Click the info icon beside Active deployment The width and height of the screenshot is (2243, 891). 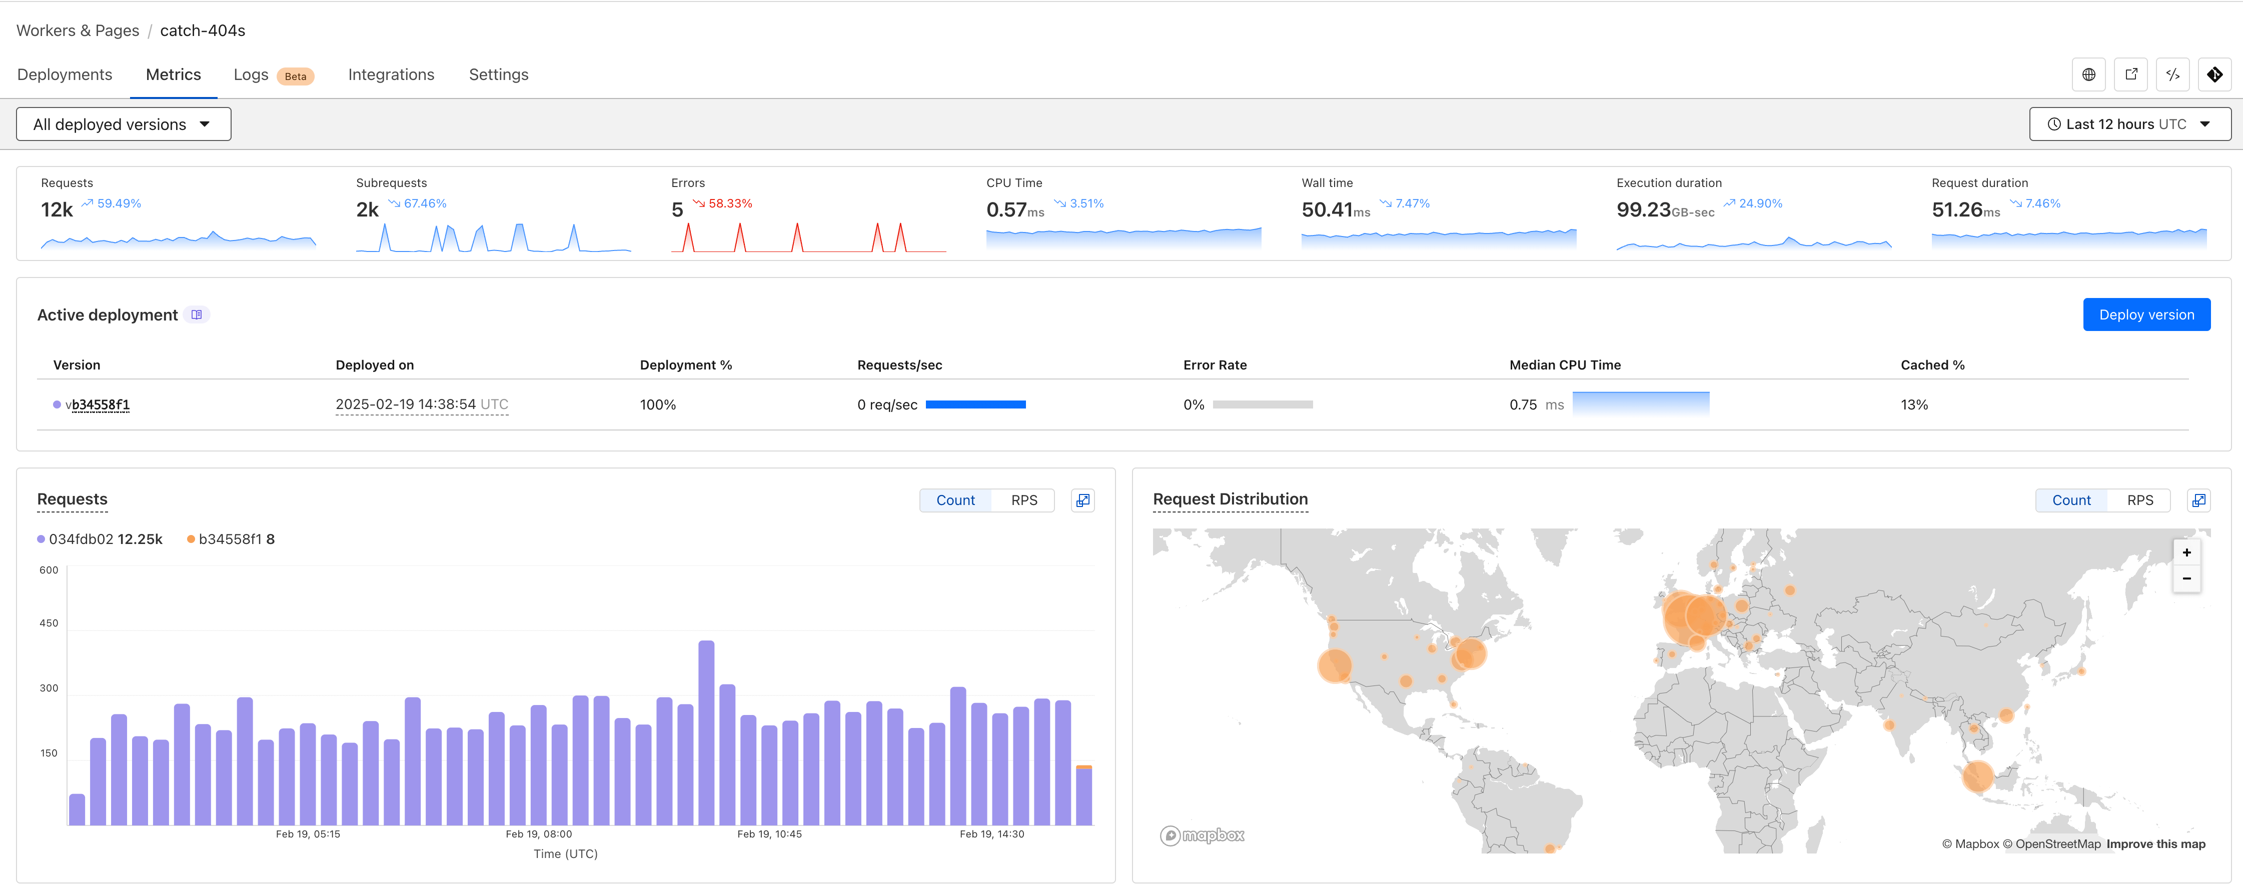click(198, 314)
